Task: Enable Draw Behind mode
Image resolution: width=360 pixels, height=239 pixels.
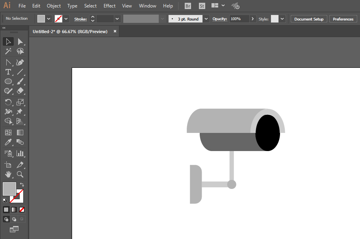Action: pos(14,219)
